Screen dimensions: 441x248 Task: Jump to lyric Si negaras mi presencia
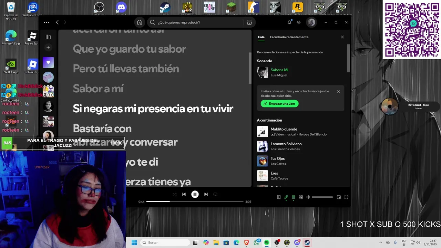click(x=153, y=109)
